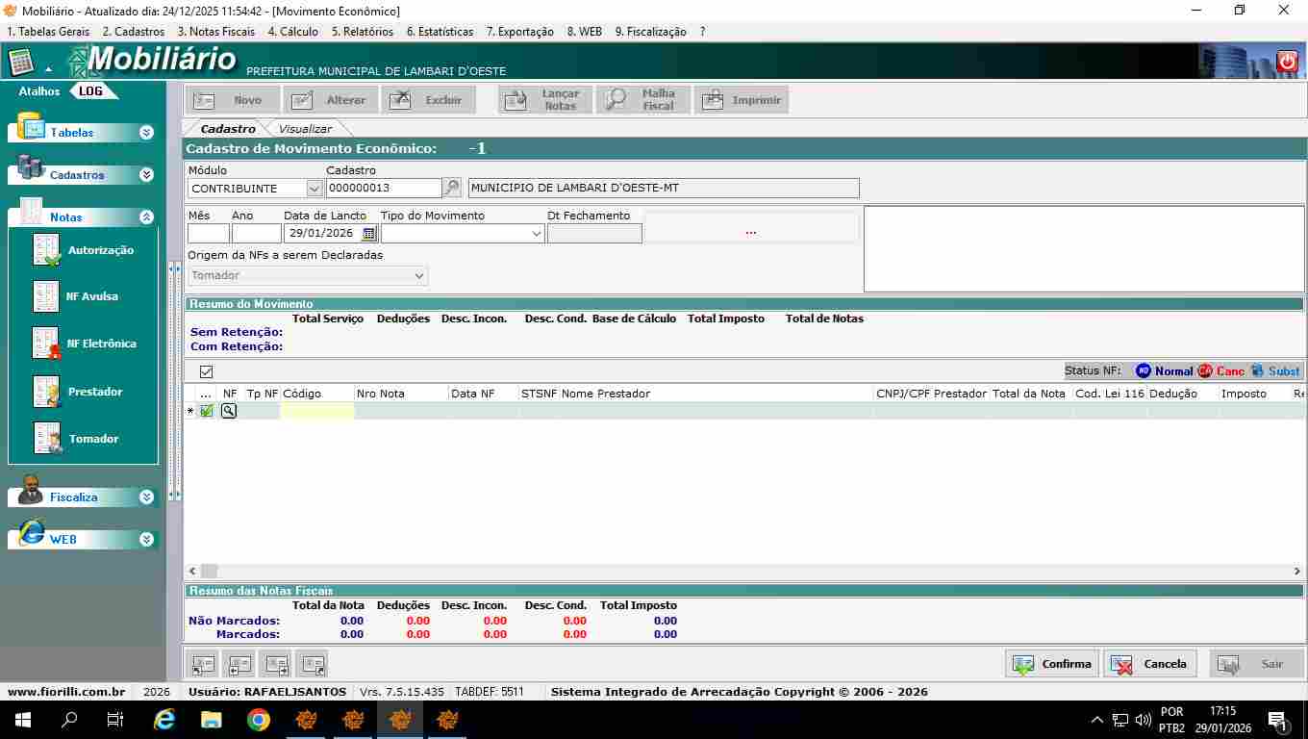
Task: Click the NF magnifier icon in grid row
Action: (229, 411)
